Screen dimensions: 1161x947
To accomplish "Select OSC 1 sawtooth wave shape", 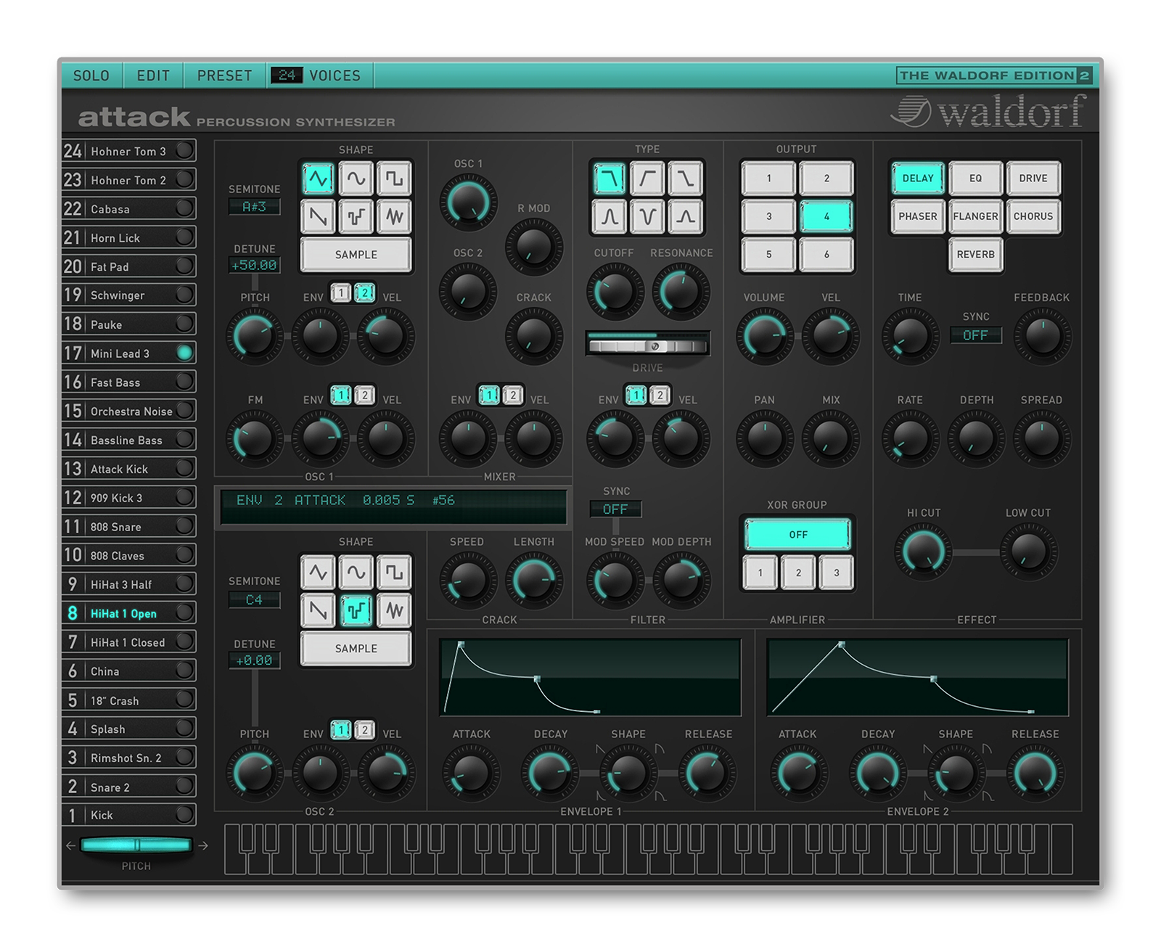I will click(319, 216).
